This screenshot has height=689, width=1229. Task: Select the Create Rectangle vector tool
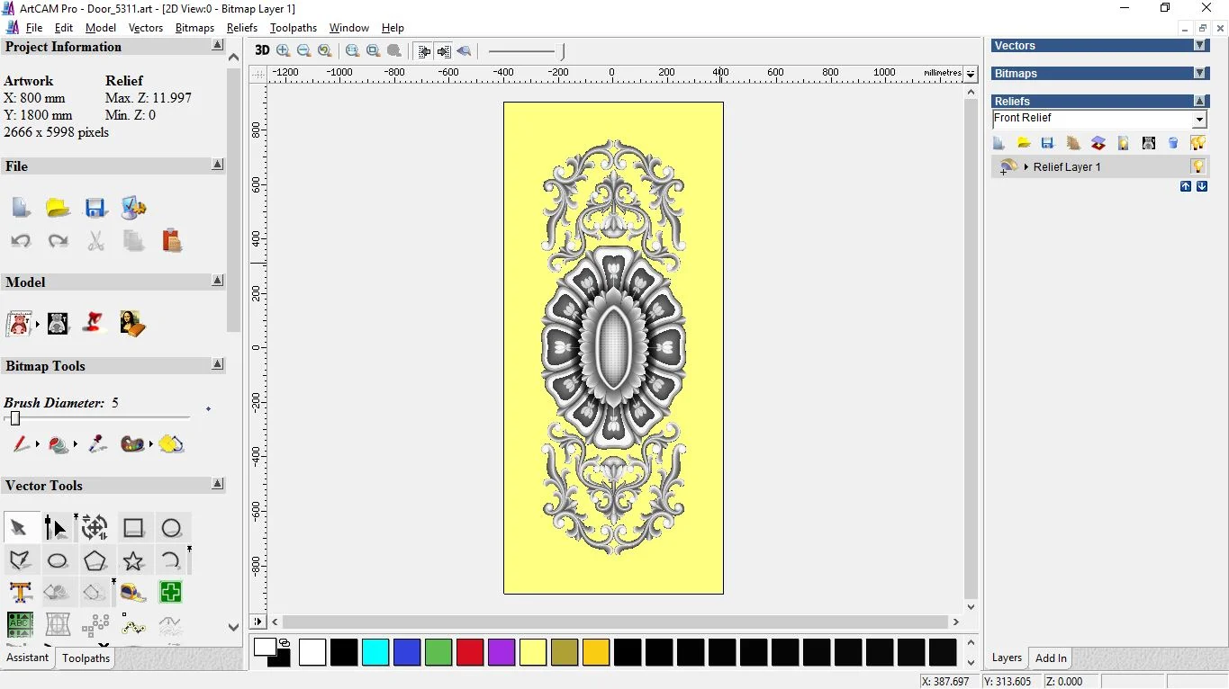(133, 528)
